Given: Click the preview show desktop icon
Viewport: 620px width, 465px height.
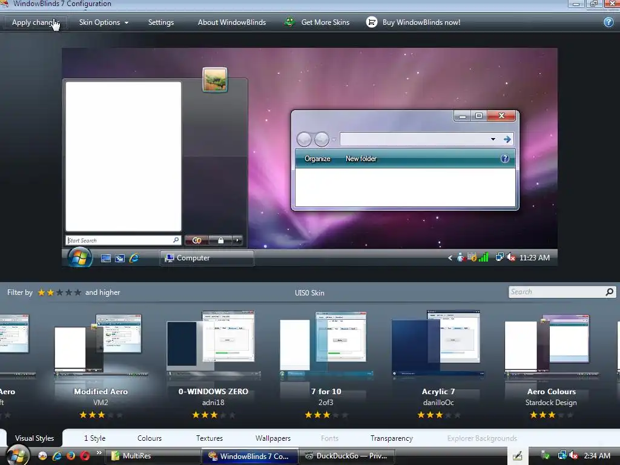Looking at the screenshot, I should [x=105, y=258].
